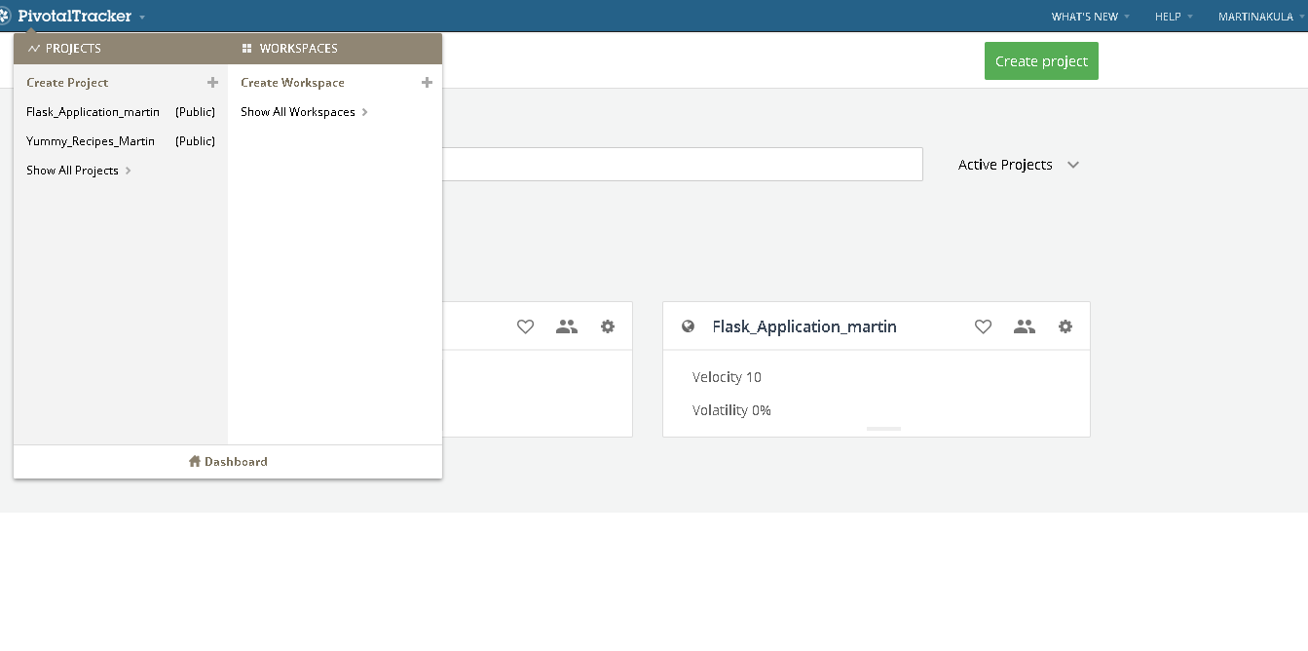1308x651 pixels.
Task: Click the green Create project button
Action: click(1041, 60)
